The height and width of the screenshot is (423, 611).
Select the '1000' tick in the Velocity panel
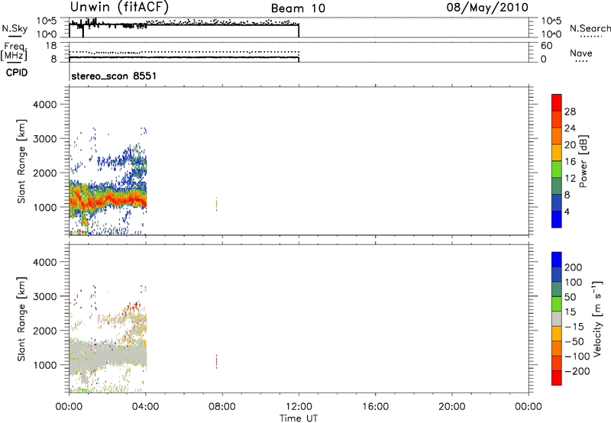tap(44, 365)
